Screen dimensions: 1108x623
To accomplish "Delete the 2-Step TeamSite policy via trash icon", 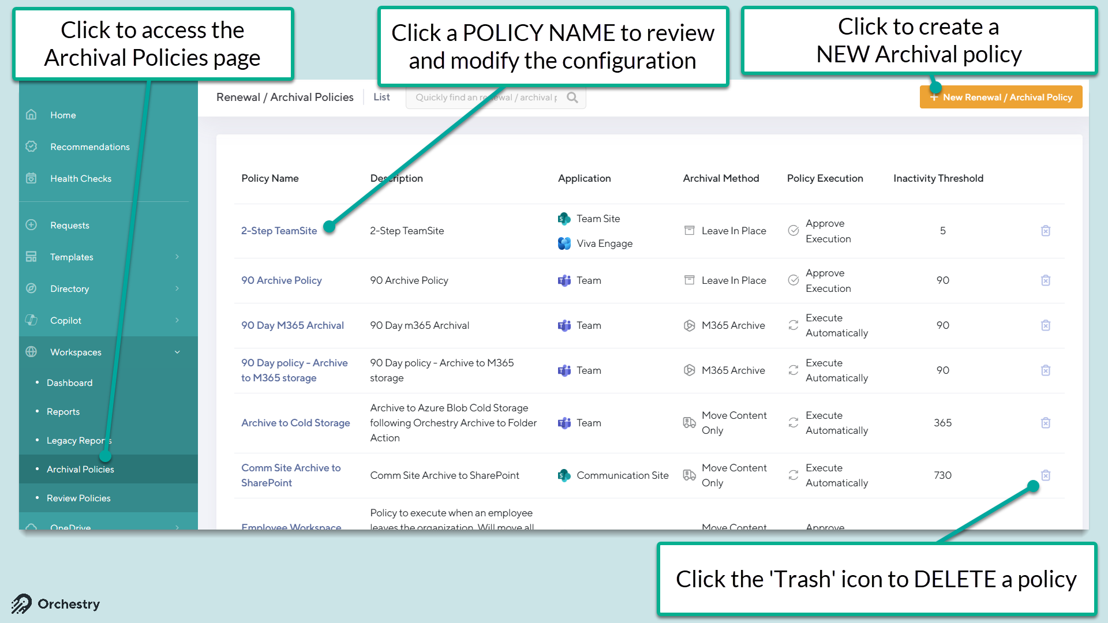I will [1045, 231].
